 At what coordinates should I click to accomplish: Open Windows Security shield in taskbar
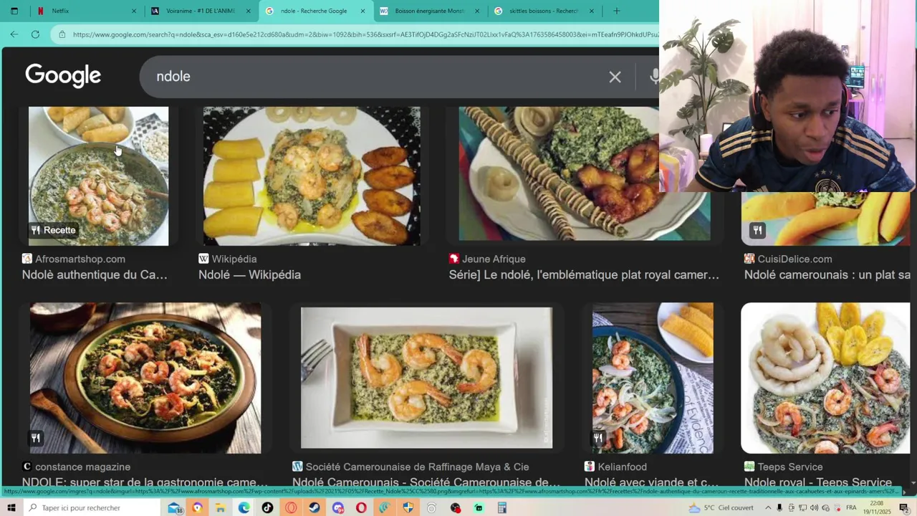point(408,508)
